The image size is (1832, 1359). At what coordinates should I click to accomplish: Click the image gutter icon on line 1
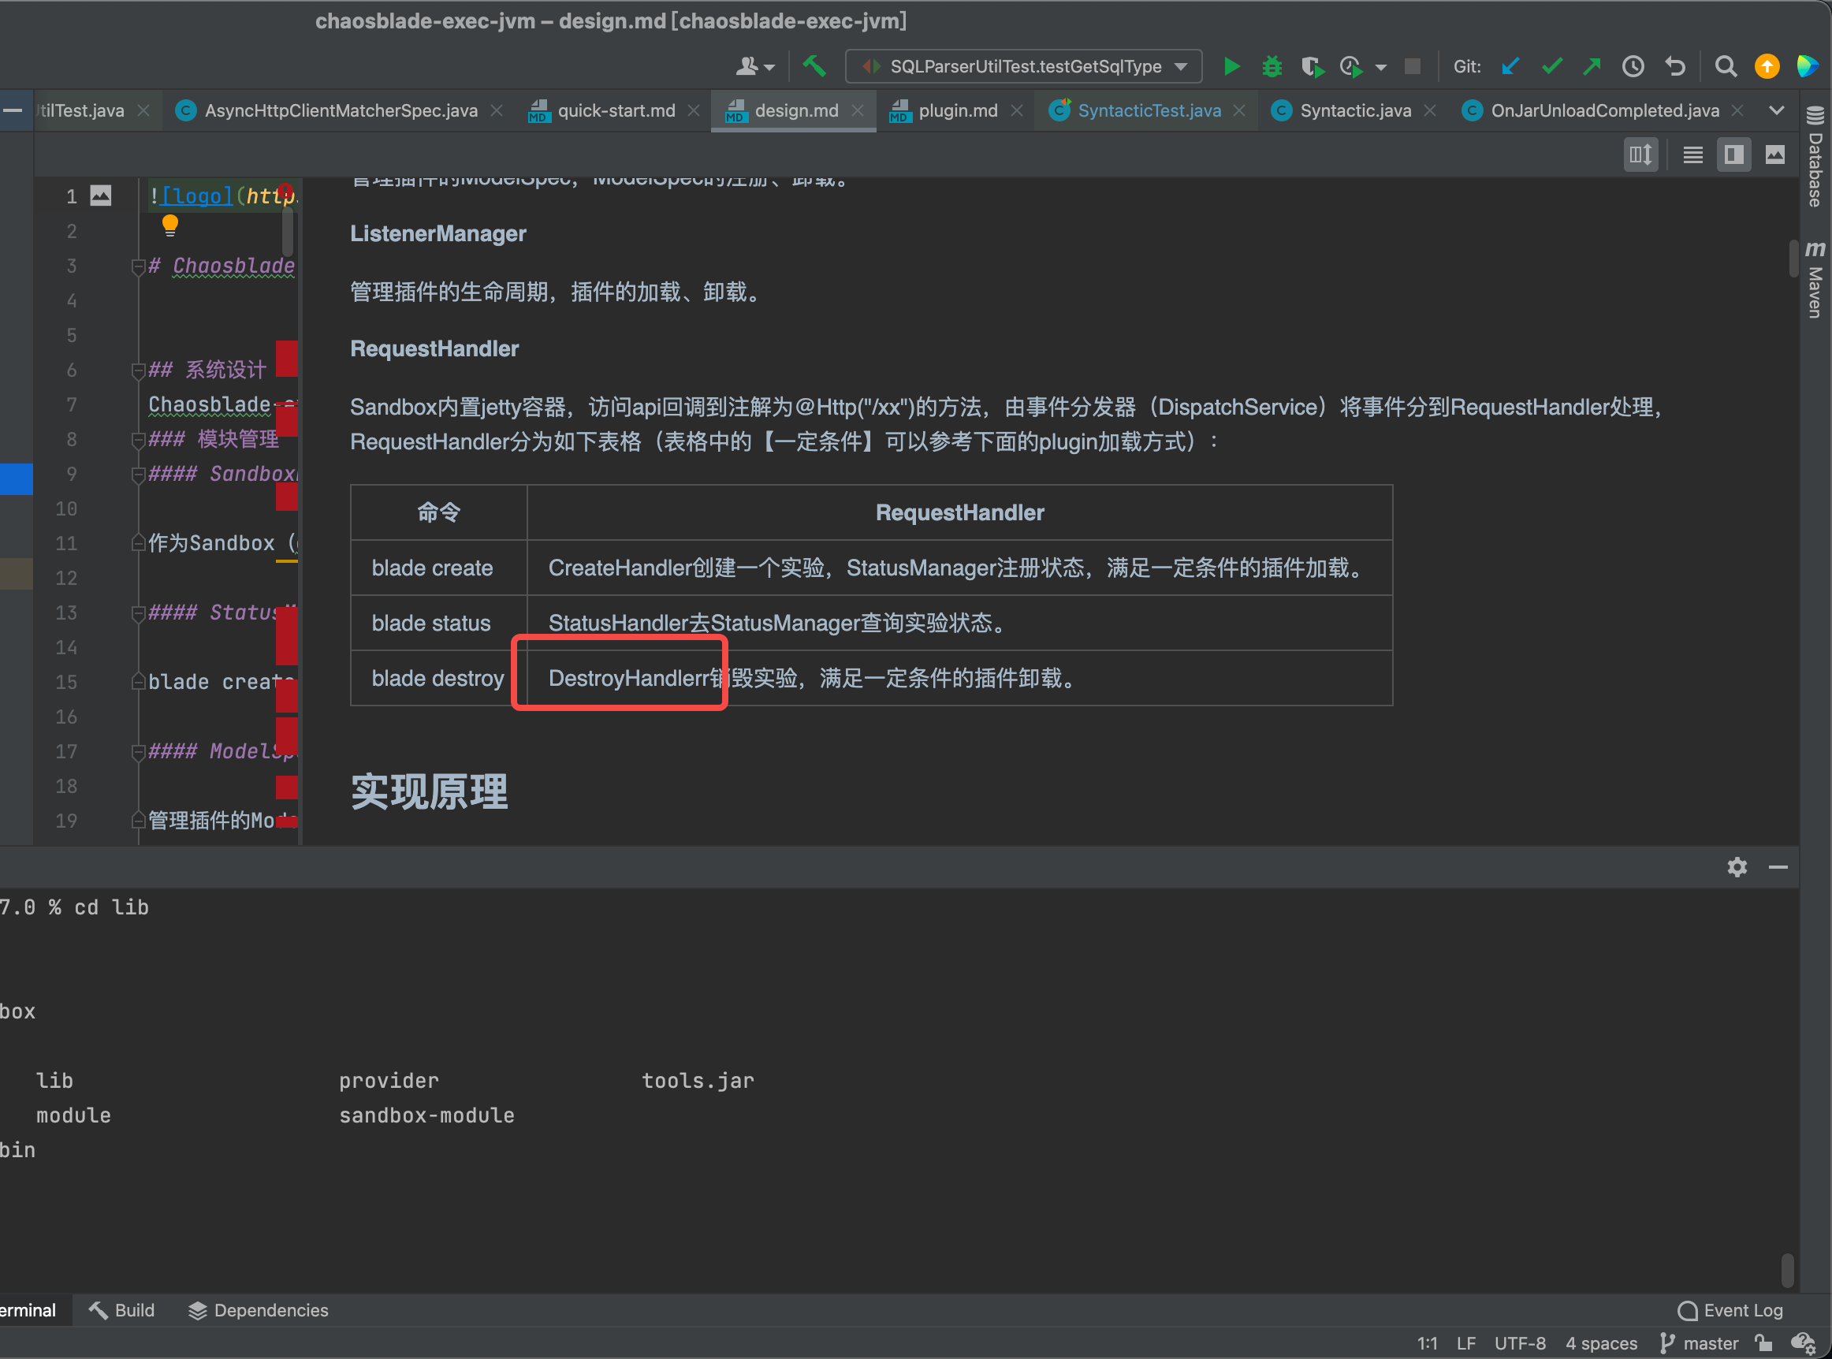coord(100,195)
